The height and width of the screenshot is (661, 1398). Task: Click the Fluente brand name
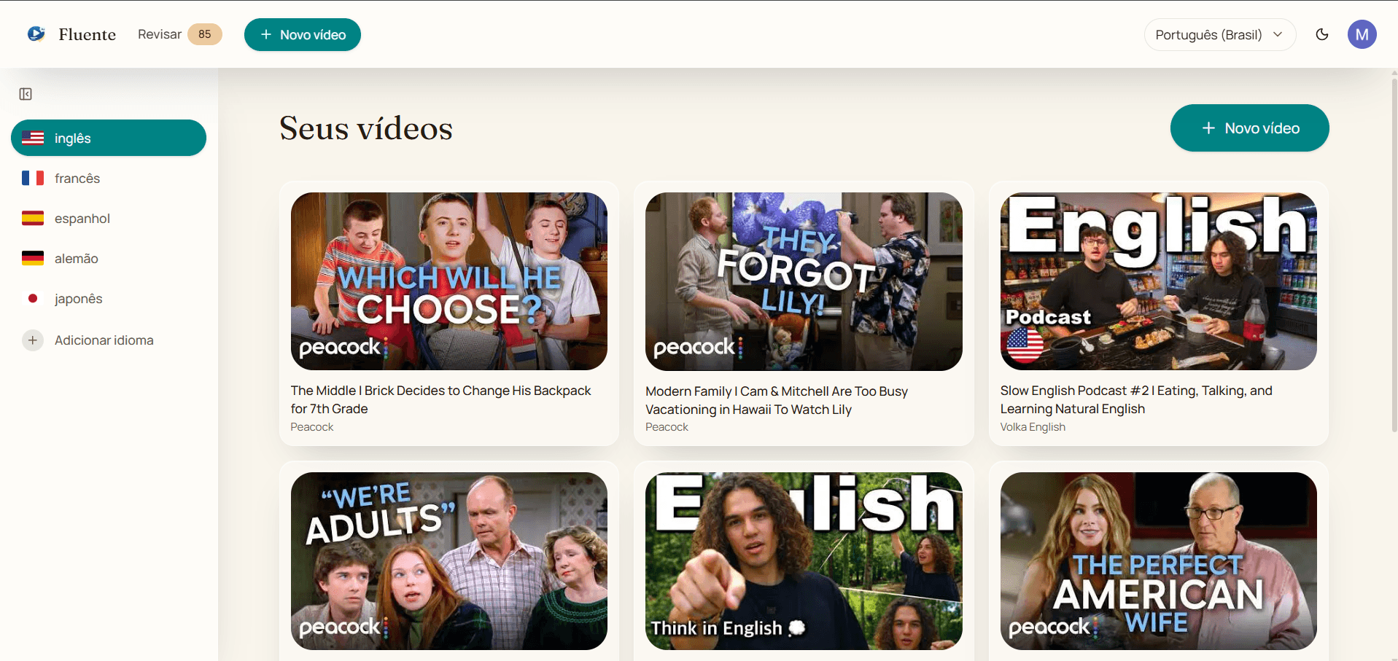(x=88, y=34)
